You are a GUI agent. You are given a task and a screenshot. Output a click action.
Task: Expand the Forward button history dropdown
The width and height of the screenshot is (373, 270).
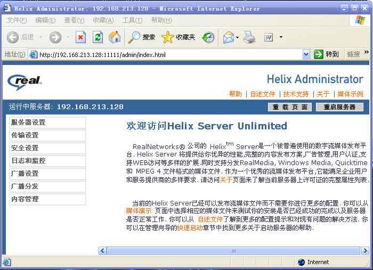tap(68, 37)
